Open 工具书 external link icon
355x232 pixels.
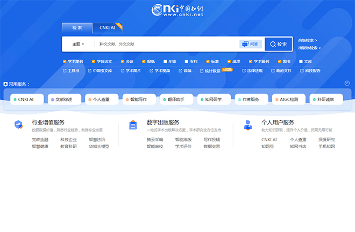65,70
